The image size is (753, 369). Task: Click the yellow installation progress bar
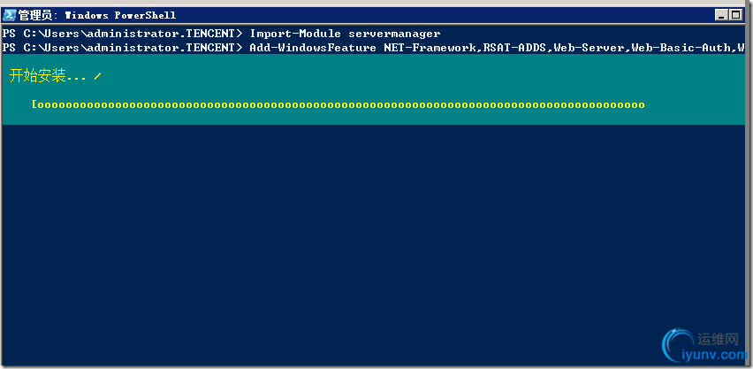pyautogui.click(x=338, y=104)
